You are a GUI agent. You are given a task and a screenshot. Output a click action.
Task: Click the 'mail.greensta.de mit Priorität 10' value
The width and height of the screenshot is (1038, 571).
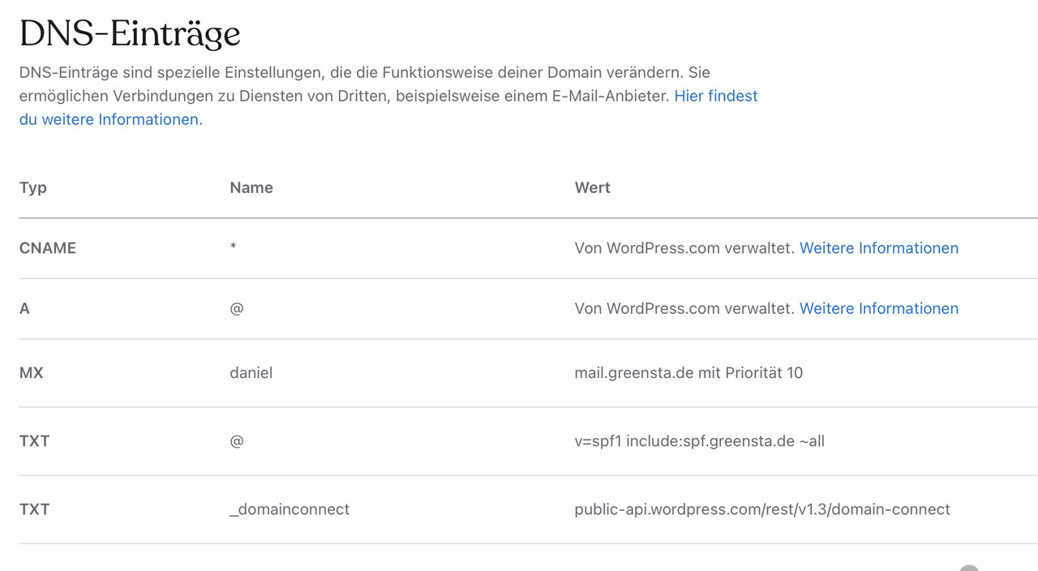coord(688,373)
